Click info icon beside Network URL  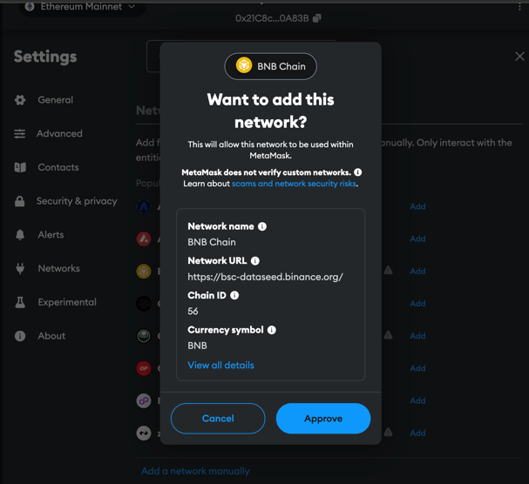point(255,261)
